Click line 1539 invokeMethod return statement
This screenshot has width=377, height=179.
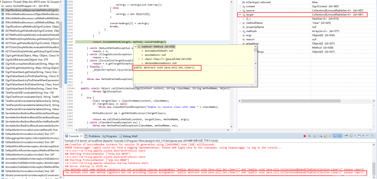[x=129, y=42]
